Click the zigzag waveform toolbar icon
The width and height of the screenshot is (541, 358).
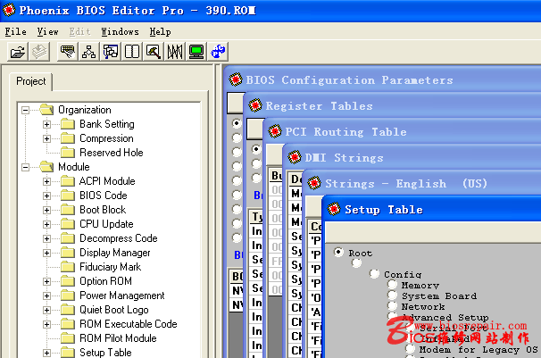click(x=175, y=52)
